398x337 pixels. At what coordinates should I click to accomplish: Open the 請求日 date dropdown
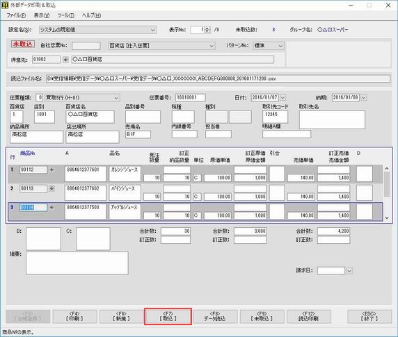349,270
